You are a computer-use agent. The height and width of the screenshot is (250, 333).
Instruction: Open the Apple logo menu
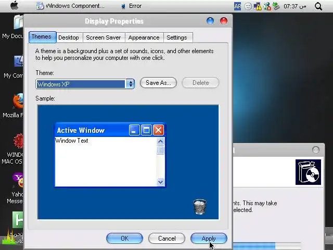tap(14, 5)
